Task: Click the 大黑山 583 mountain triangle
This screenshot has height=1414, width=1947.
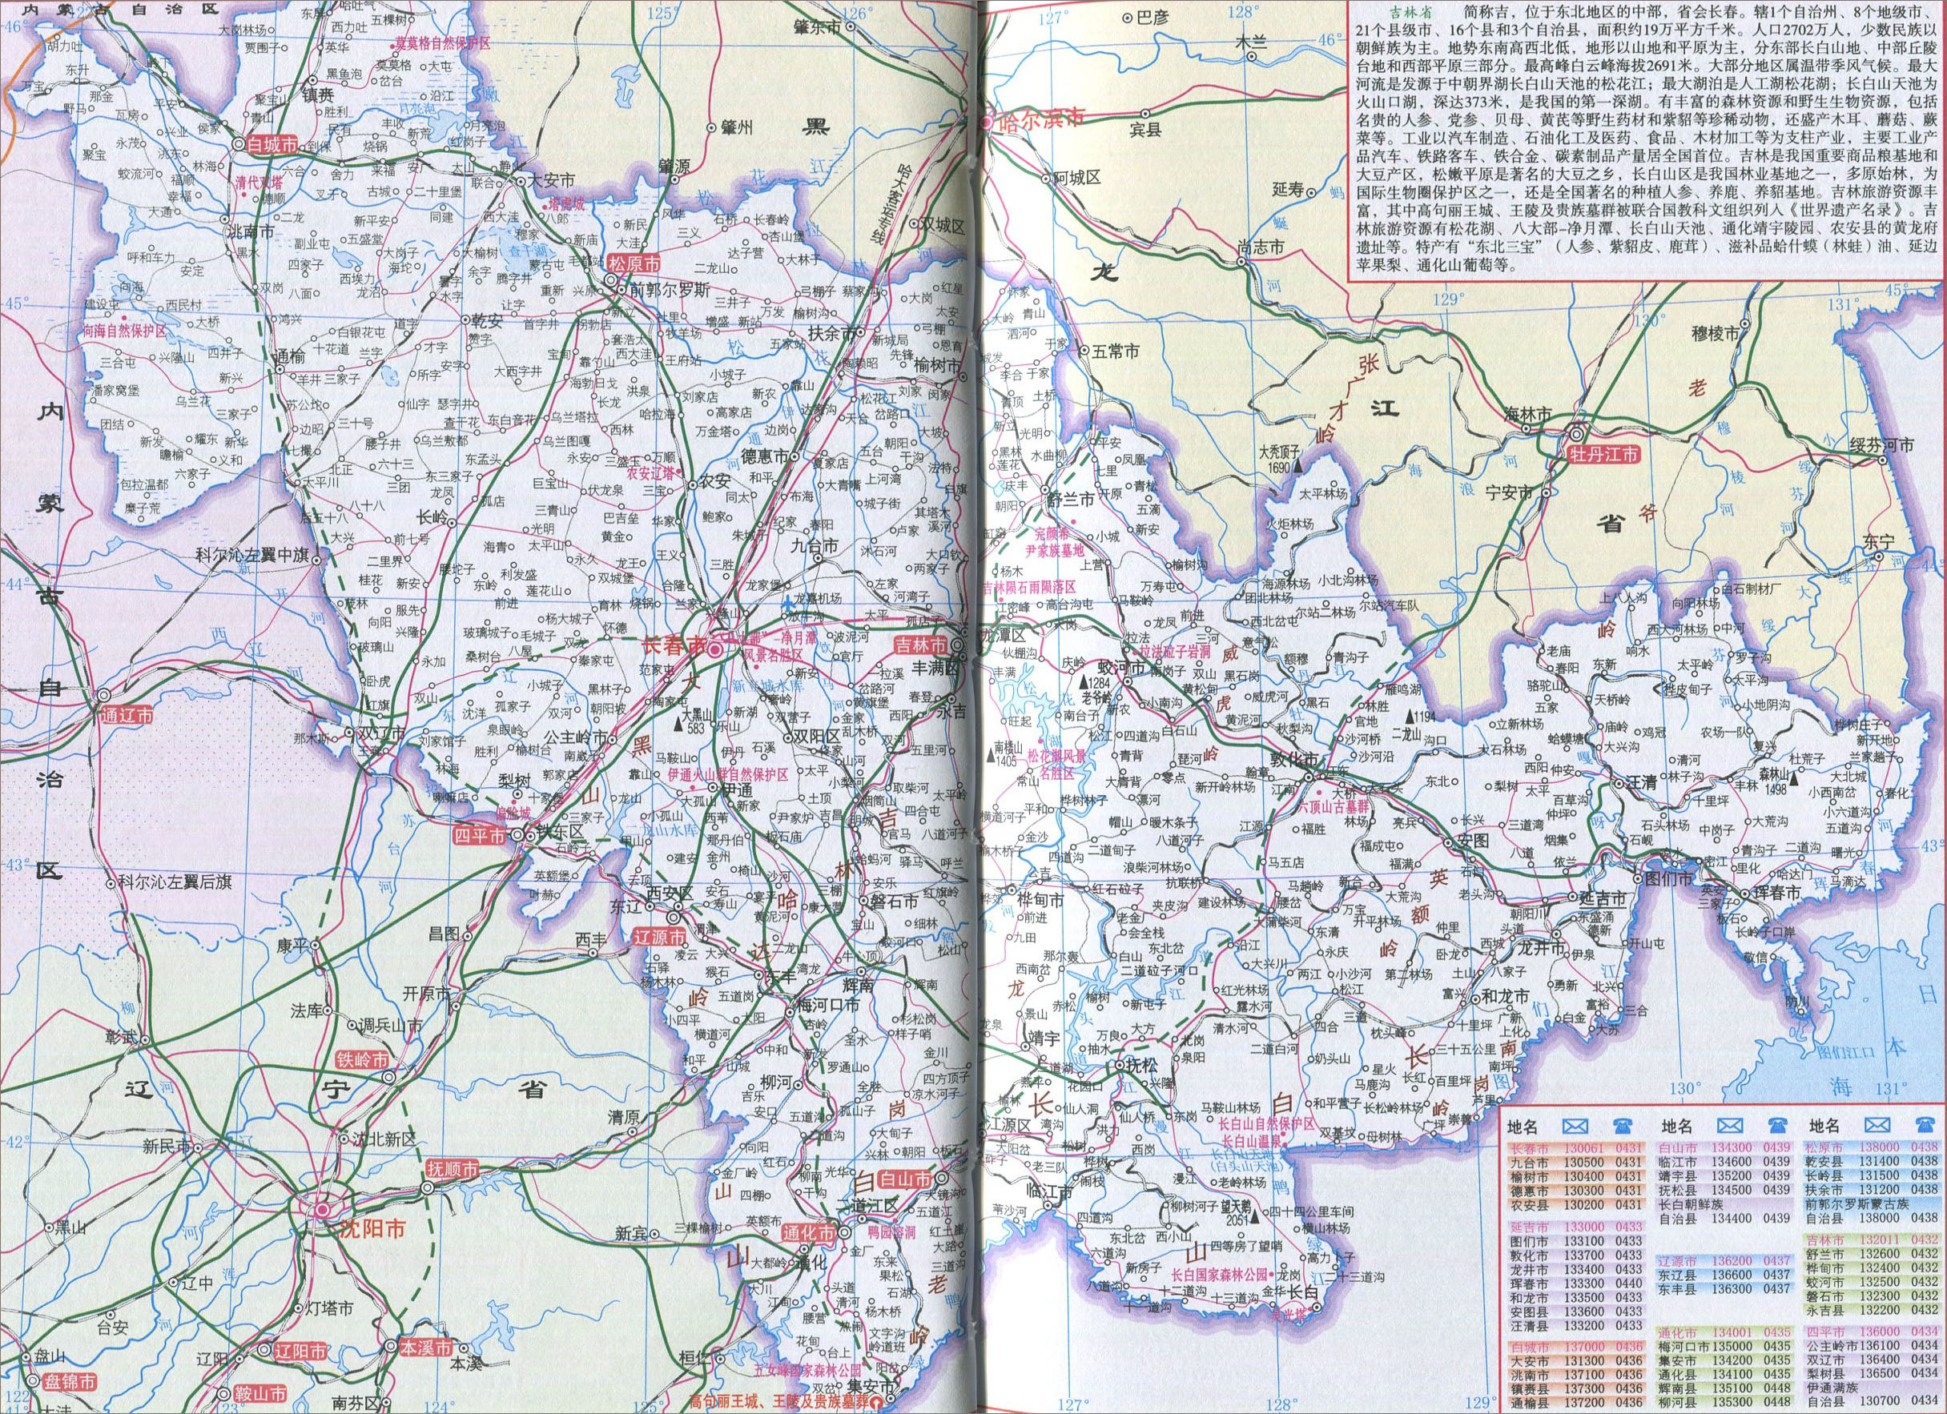Action: (x=680, y=727)
